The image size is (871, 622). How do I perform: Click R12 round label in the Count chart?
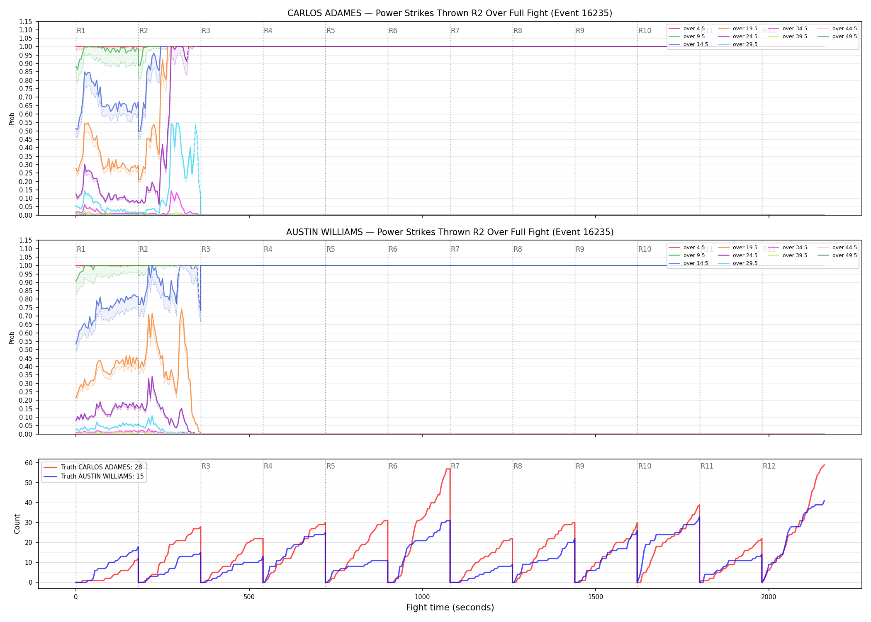(x=769, y=466)
